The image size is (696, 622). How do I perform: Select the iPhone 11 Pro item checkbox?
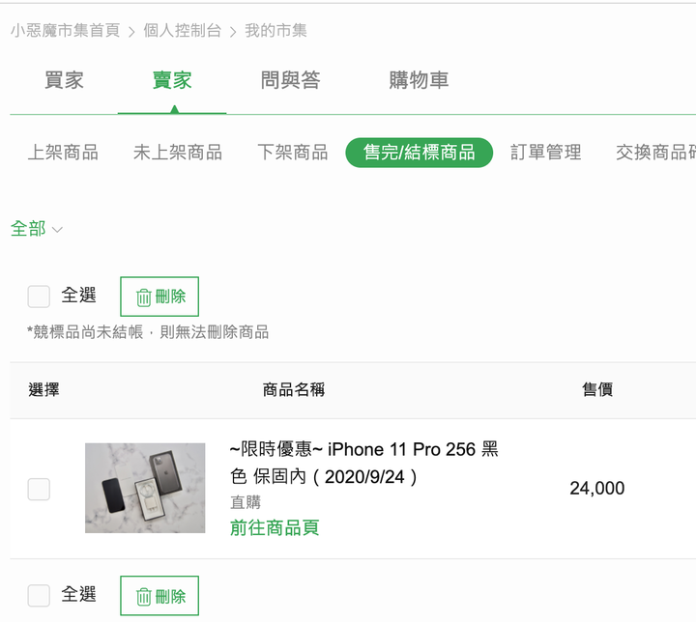39,489
